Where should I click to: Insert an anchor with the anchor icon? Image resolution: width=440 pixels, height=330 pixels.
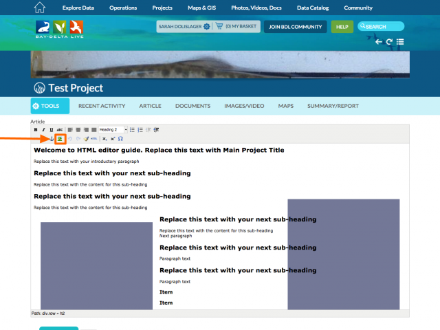click(x=52, y=139)
